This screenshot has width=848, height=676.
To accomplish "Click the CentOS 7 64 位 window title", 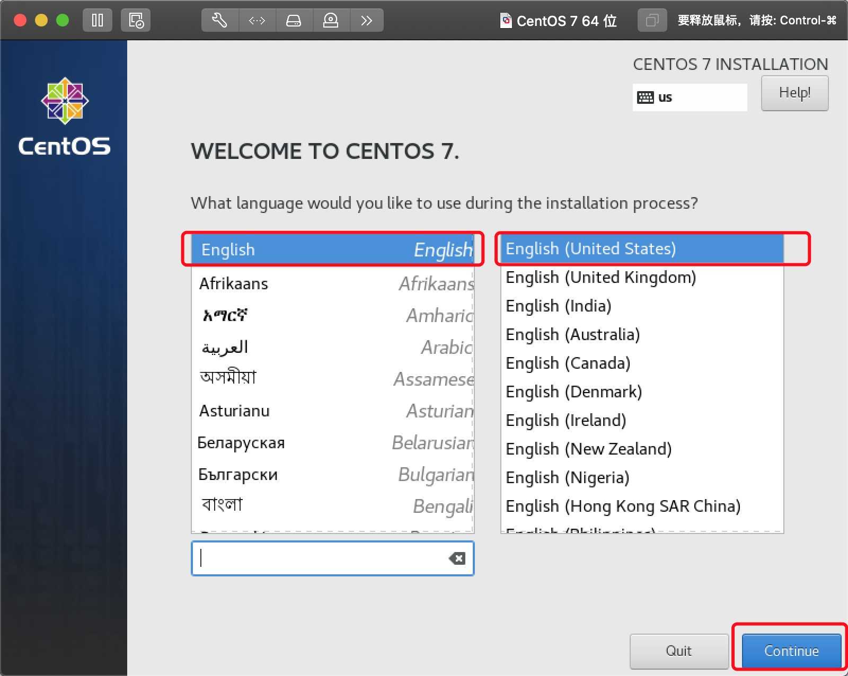I will [567, 21].
